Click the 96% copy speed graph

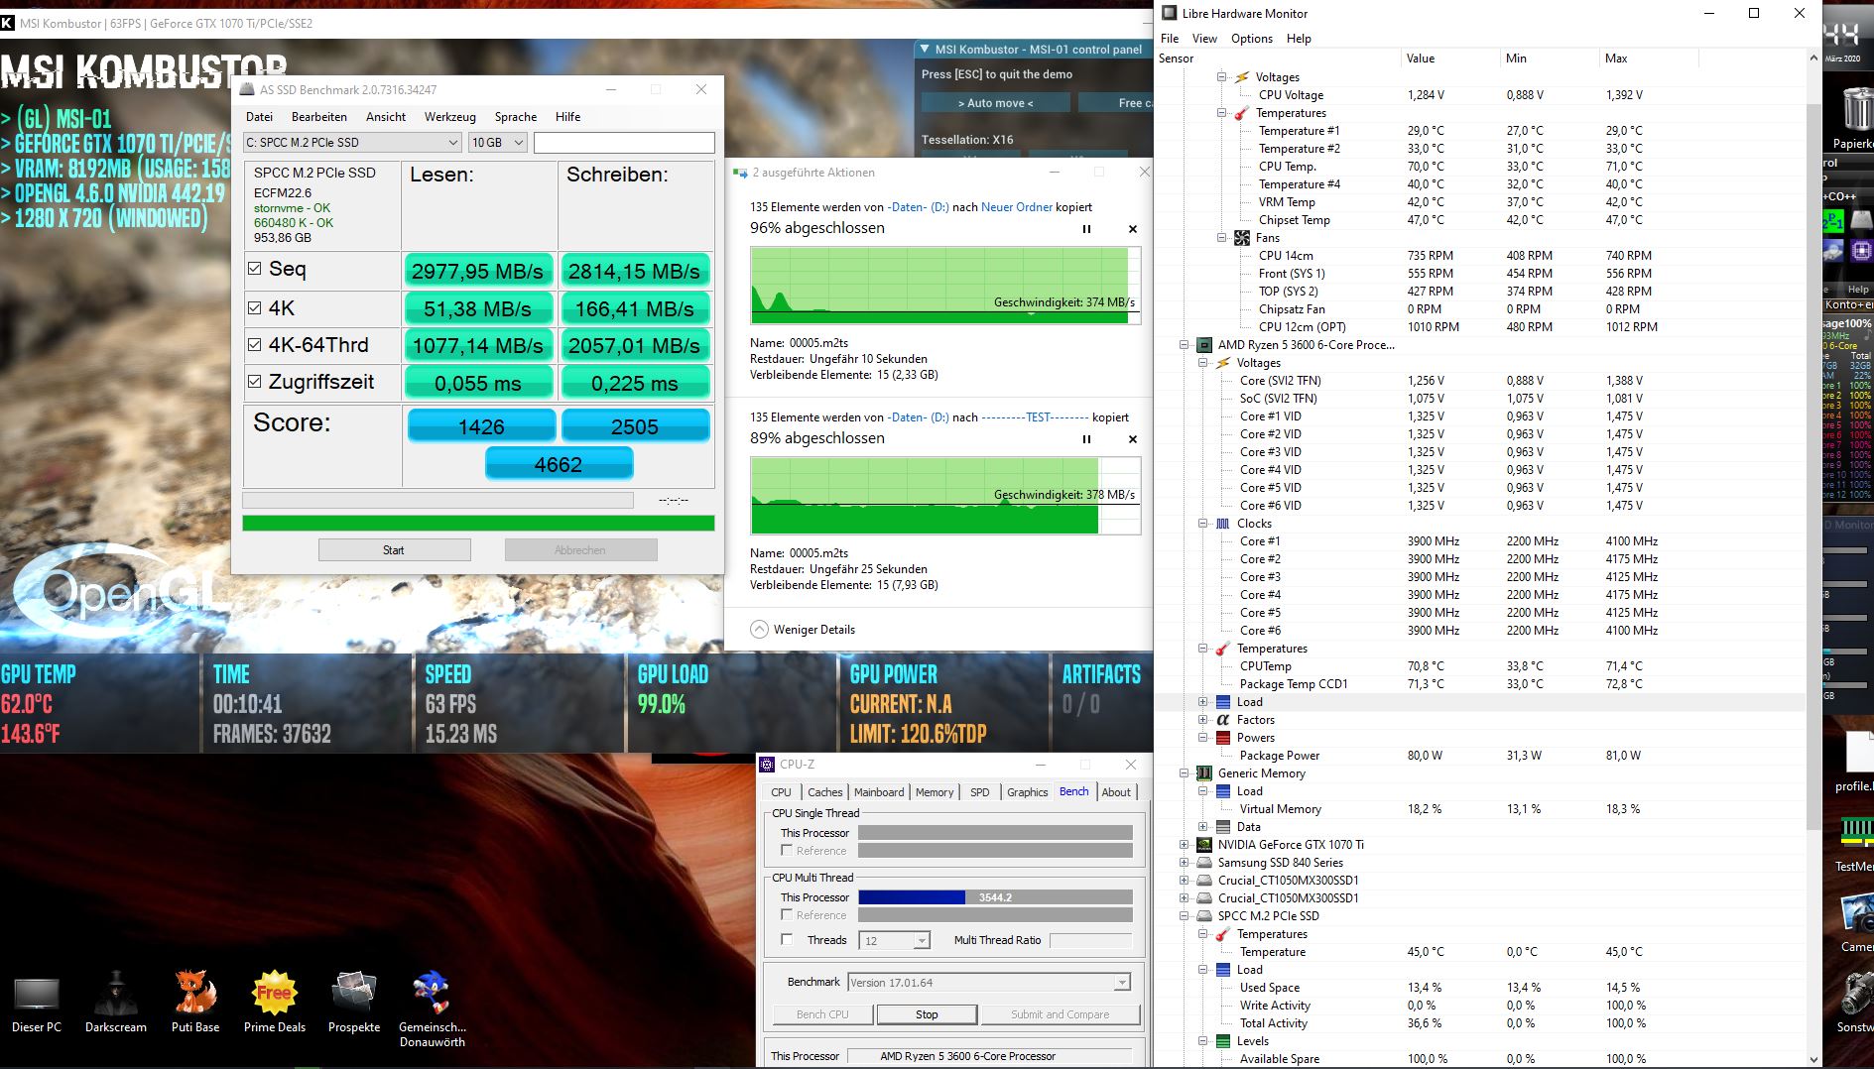click(x=945, y=286)
